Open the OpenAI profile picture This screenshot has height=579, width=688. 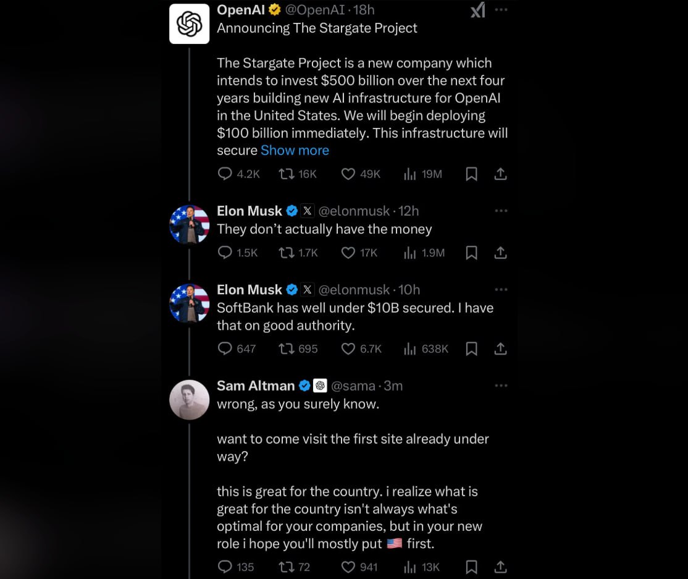pyautogui.click(x=190, y=23)
